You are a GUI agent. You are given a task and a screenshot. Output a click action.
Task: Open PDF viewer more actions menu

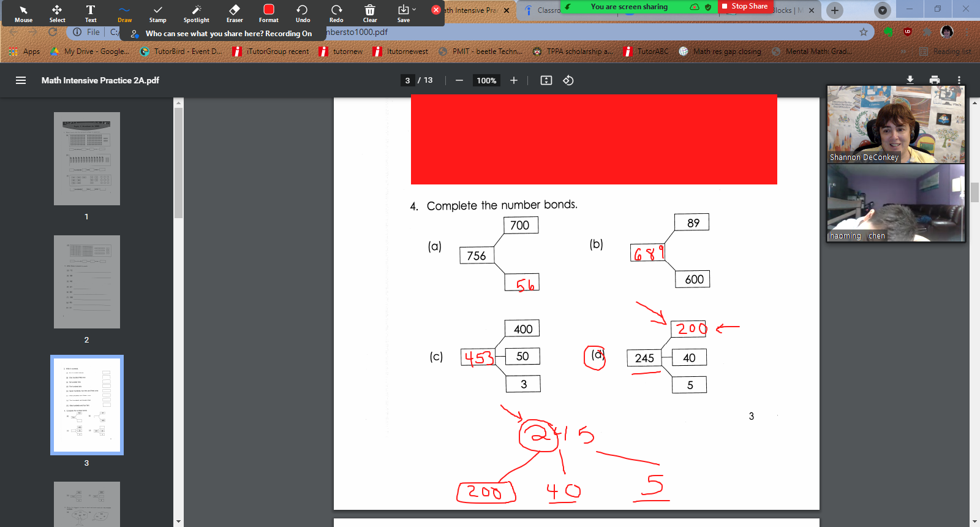click(x=959, y=80)
